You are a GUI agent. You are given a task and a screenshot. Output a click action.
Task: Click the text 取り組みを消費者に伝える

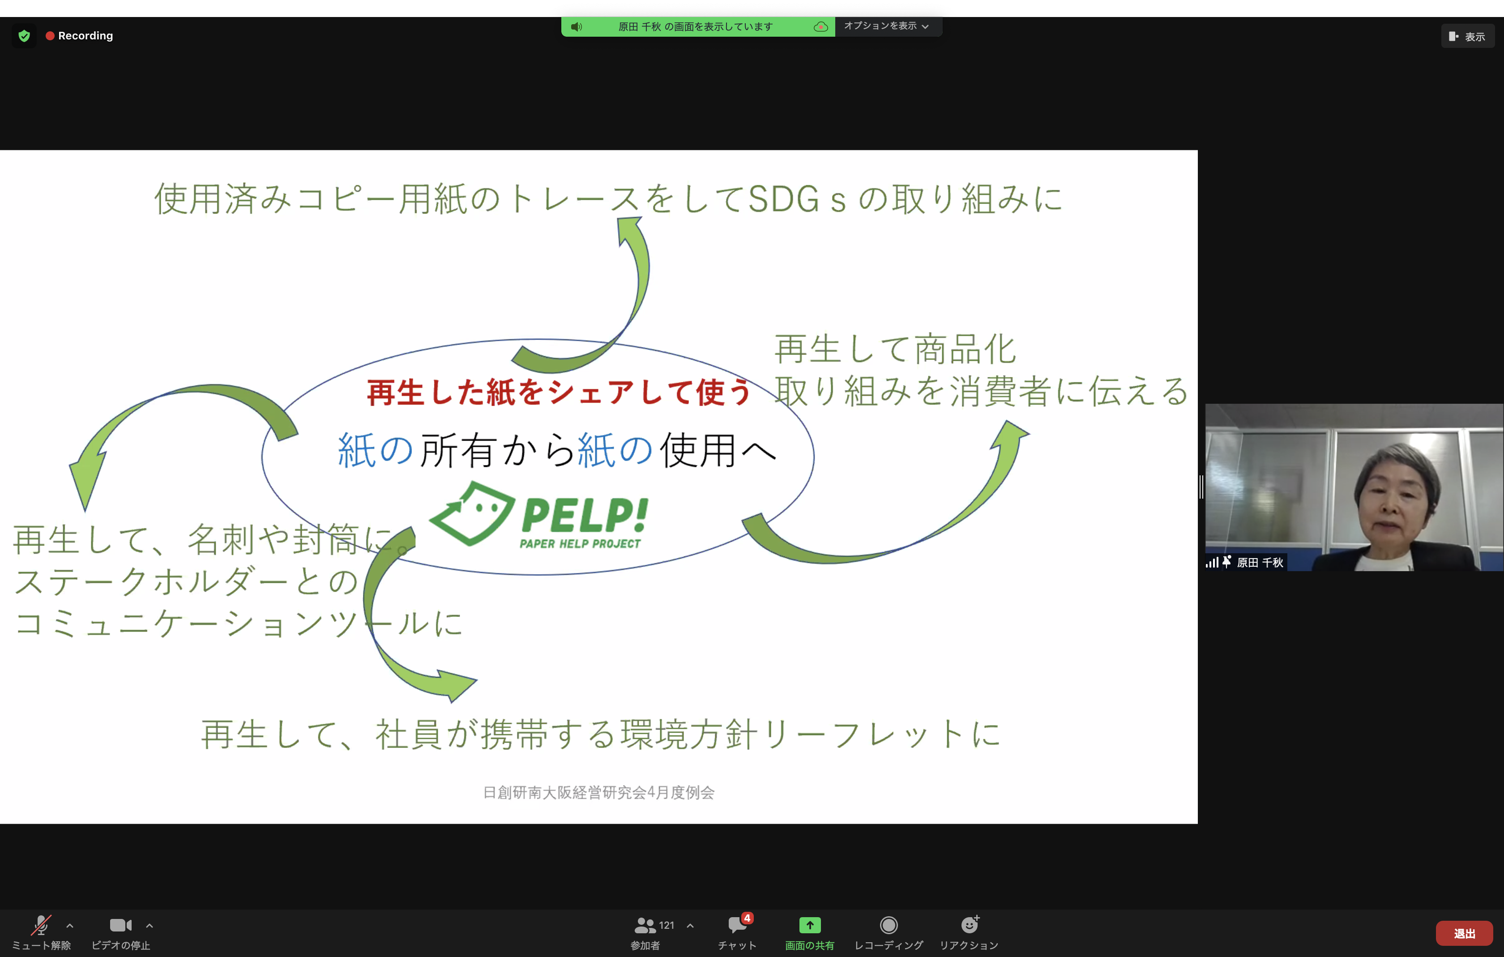pyautogui.click(x=982, y=391)
